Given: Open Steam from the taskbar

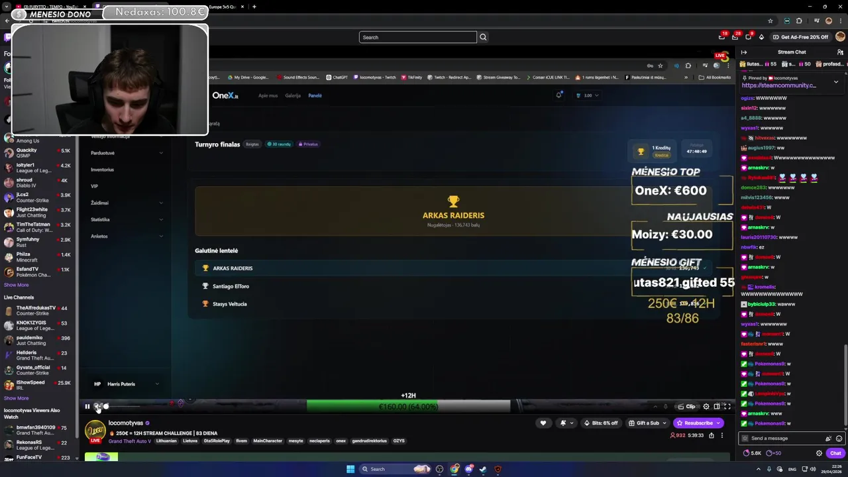Looking at the screenshot, I should pyautogui.click(x=484, y=469).
